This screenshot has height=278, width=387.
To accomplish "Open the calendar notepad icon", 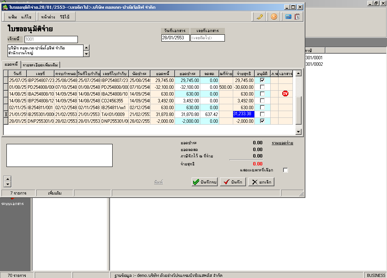I will tap(297, 17).
